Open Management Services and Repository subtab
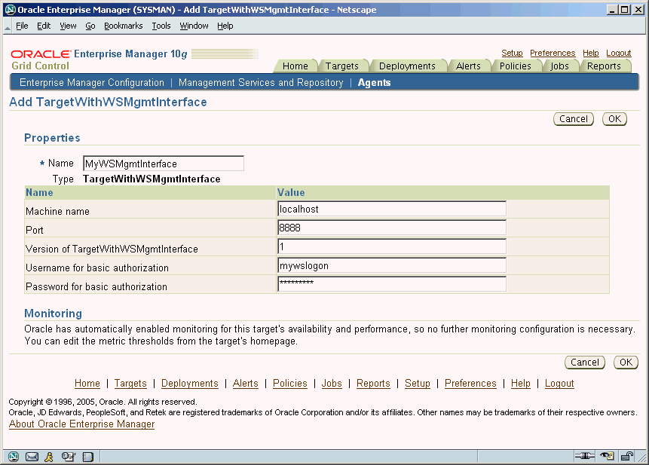Image resolution: width=649 pixels, height=465 pixels. (261, 83)
